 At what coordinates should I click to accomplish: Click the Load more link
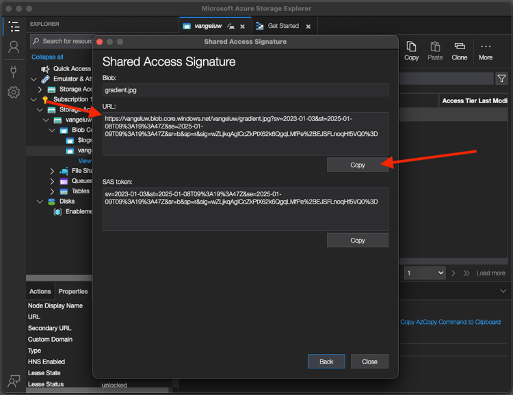pyautogui.click(x=490, y=273)
